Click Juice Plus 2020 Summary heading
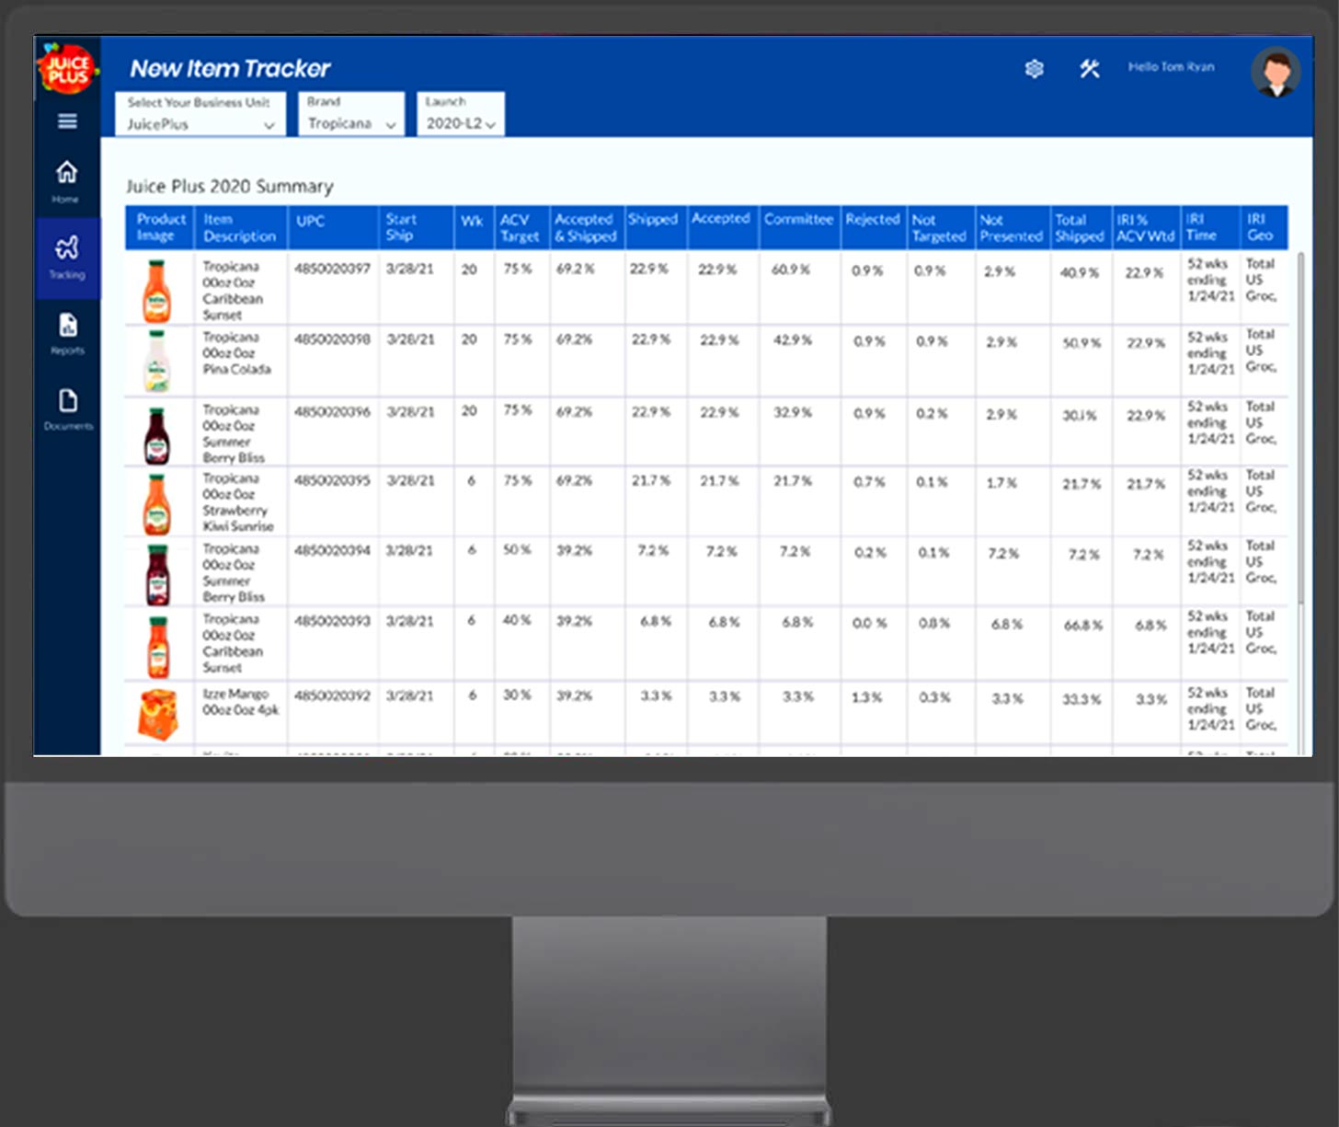This screenshot has height=1127, width=1339. point(230,187)
